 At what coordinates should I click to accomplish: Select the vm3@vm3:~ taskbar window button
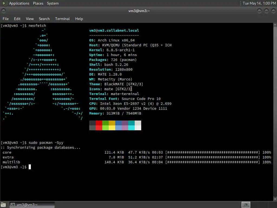pyautogui.click(x=32, y=205)
